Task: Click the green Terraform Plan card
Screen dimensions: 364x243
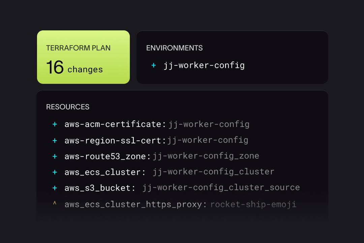Action: click(x=83, y=57)
